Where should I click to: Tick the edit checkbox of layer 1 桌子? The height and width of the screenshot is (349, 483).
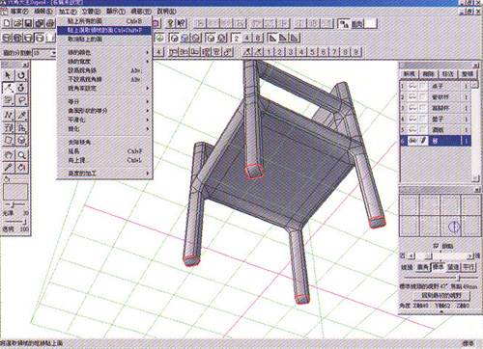(423, 86)
